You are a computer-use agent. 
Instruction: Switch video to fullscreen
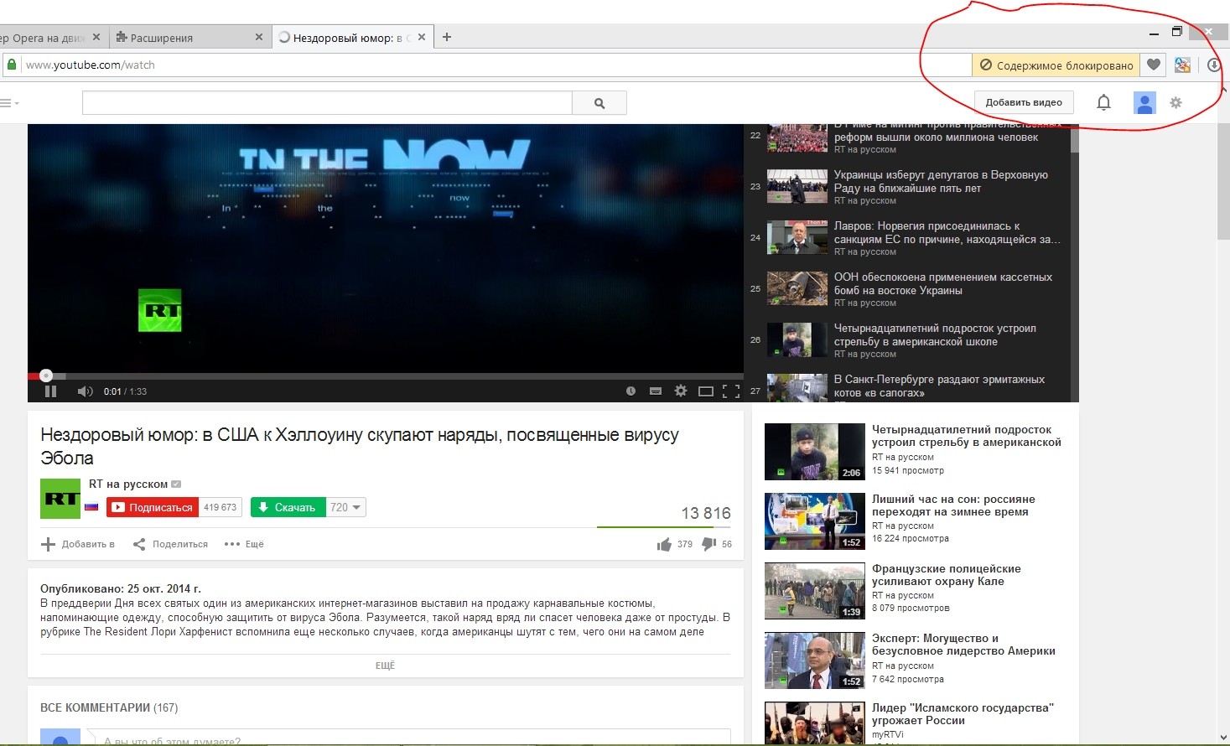coord(731,391)
